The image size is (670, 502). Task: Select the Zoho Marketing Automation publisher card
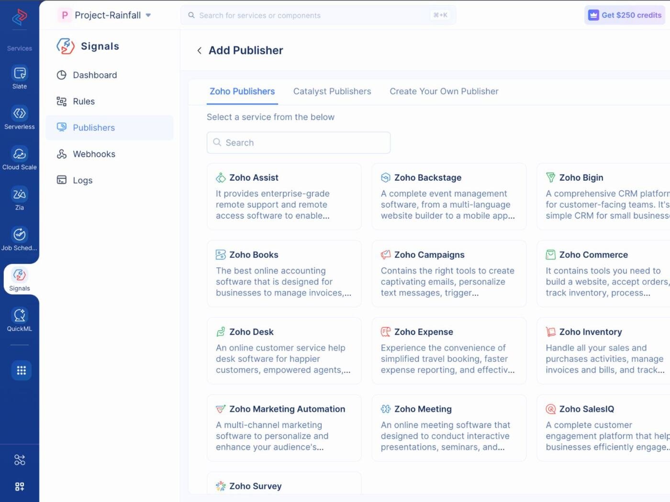coord(284,428)
